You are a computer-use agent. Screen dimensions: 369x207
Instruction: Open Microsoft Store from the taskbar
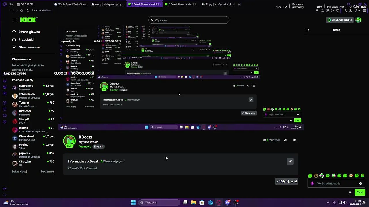click(202, 202)
